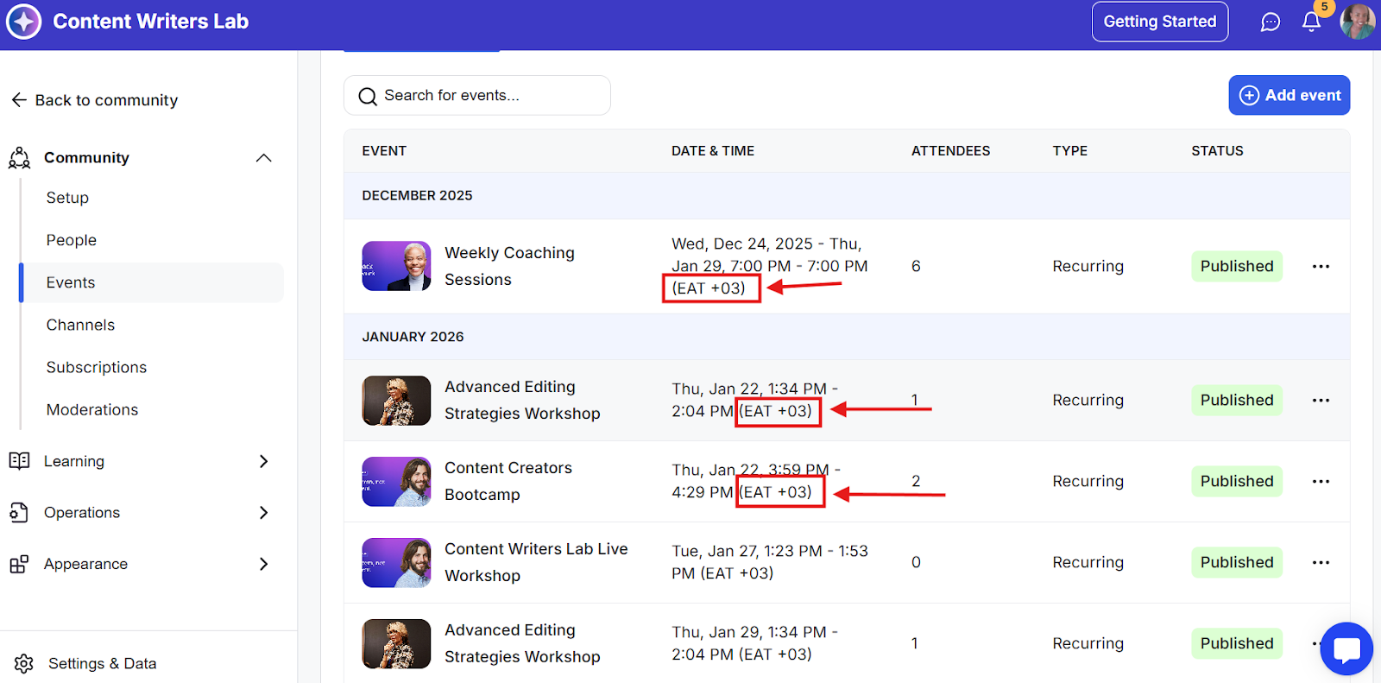Open Setup in the Community menu
The image size is (1381, 683).
(67, 198)
